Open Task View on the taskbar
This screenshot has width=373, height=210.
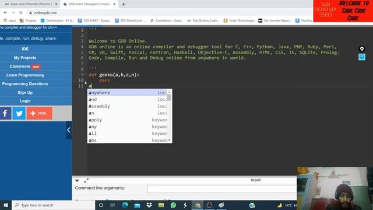[112, 205]
